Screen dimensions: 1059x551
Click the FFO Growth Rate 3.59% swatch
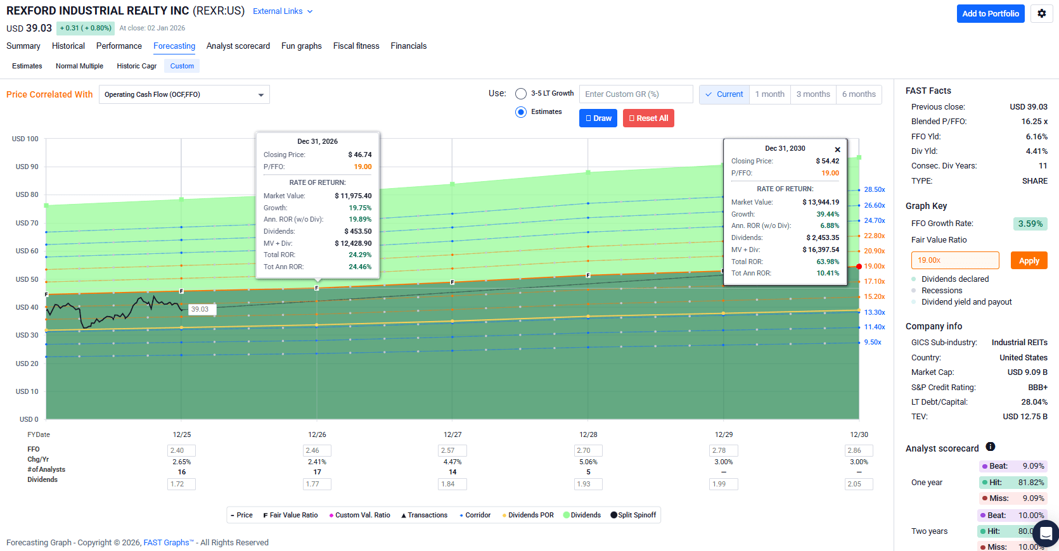tap(1030, 224)
